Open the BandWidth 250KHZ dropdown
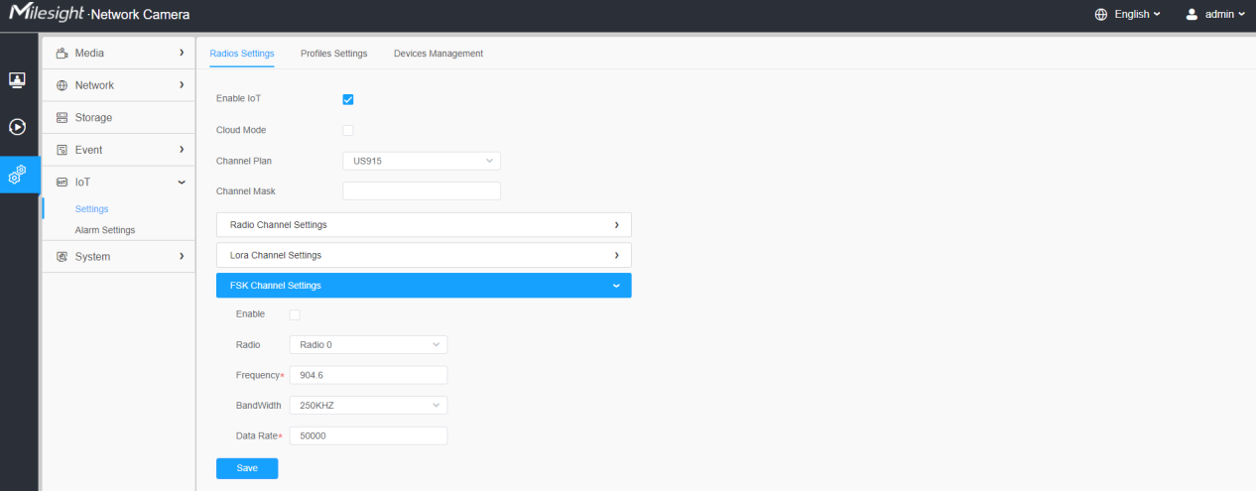The height and width of the screenshot is (491, 1256). [368, 405]
